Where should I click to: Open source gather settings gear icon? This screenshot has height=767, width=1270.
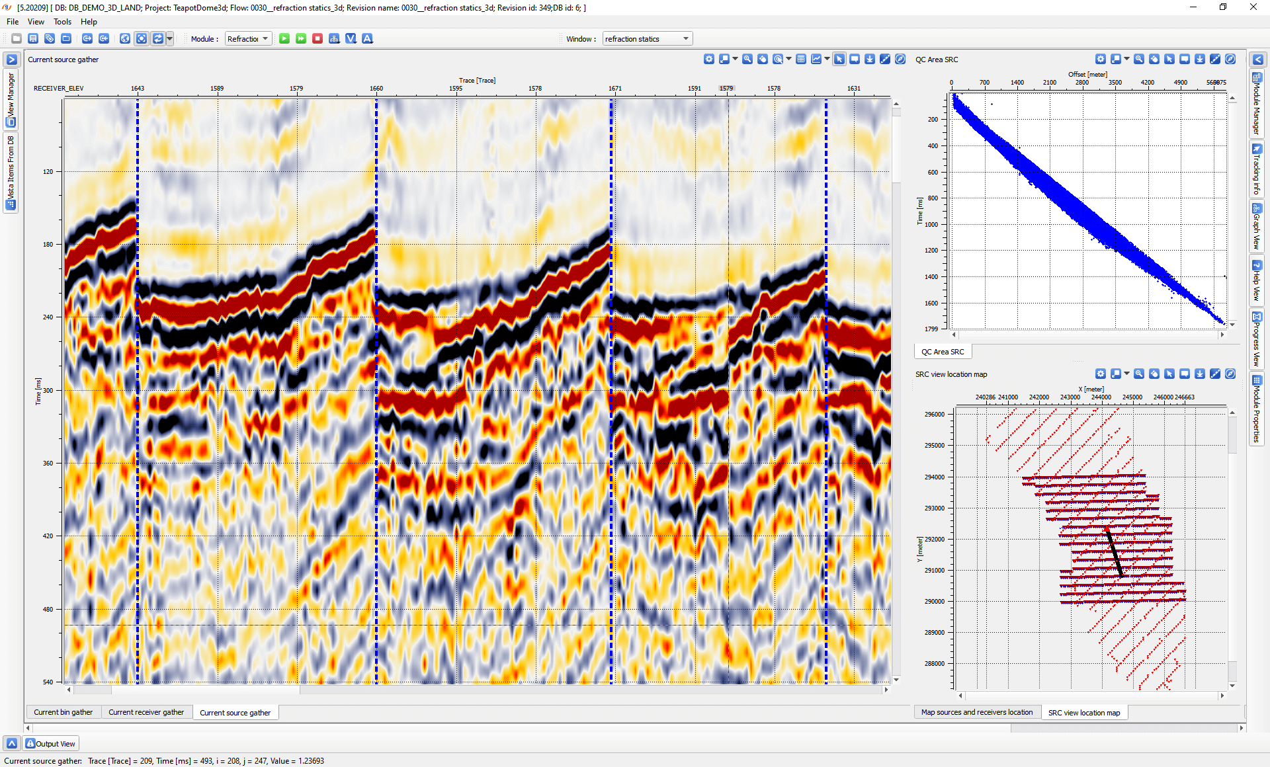click(x=709, y=60)
